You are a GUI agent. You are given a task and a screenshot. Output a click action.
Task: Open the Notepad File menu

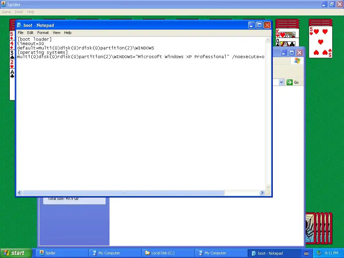point(20,33)
